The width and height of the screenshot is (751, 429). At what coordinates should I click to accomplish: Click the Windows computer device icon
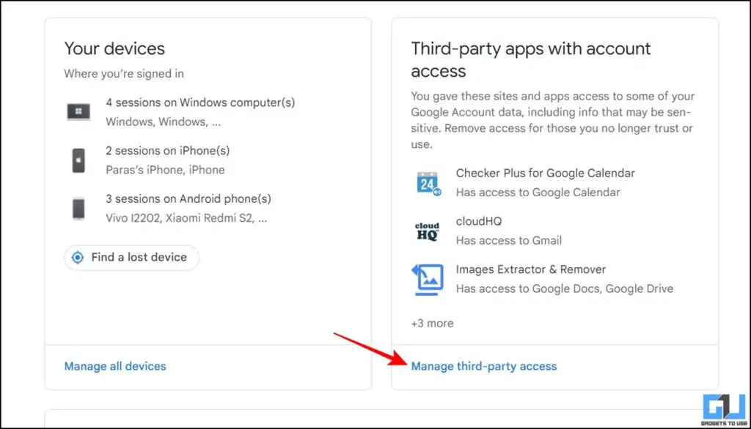[x=78, y=111]
